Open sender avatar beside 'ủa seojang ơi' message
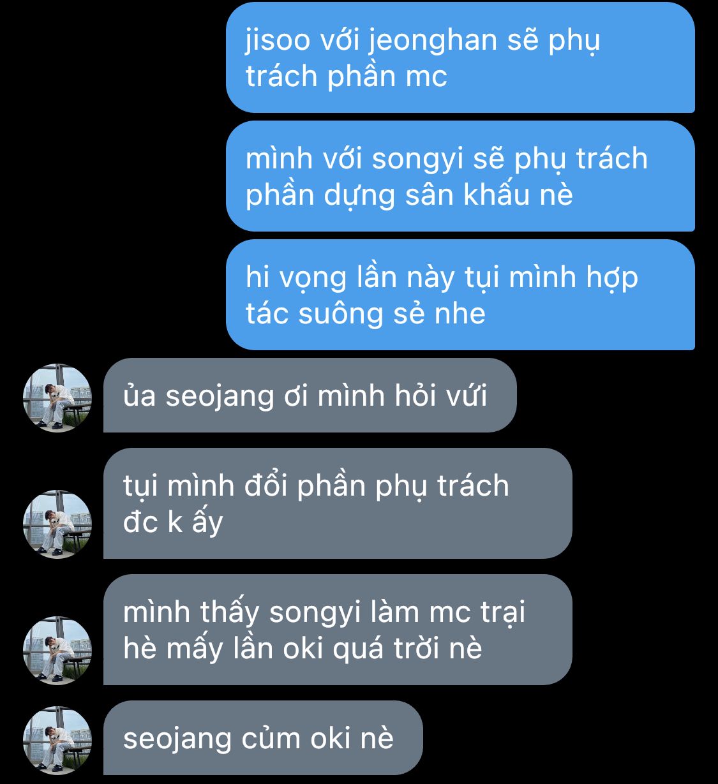 [x=57, y=398]
